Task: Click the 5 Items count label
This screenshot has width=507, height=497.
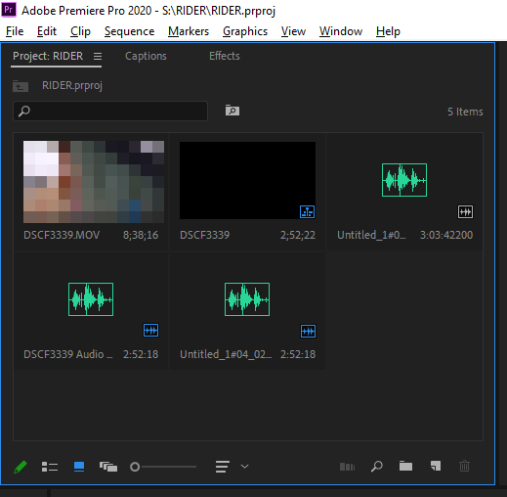Action: point(465,112)
